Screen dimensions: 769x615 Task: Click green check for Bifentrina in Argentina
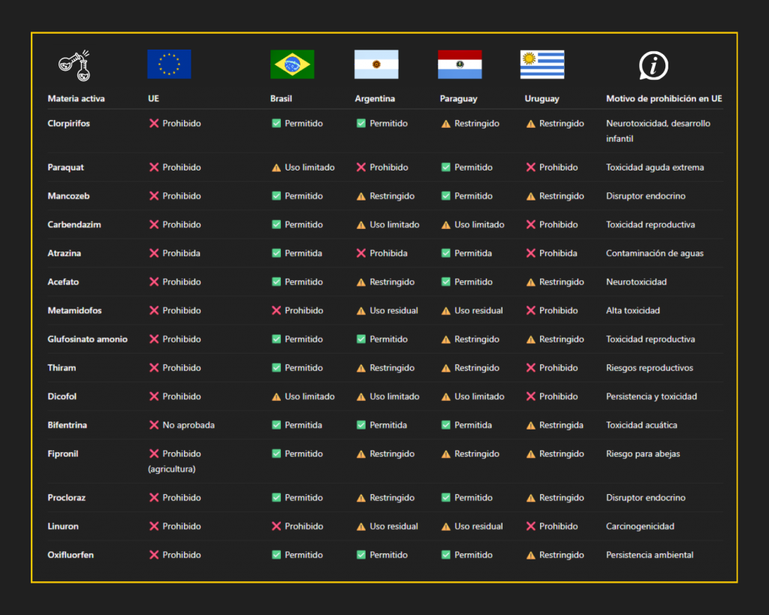(361, 425)
